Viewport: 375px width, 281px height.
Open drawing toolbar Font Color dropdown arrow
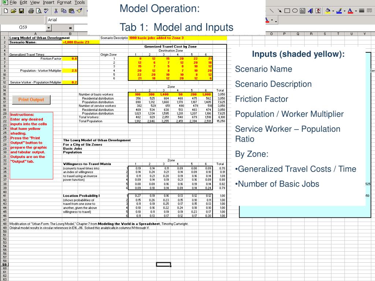coord(356,11)
